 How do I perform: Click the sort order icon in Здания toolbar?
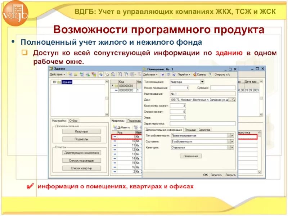[x=120, y=75]
